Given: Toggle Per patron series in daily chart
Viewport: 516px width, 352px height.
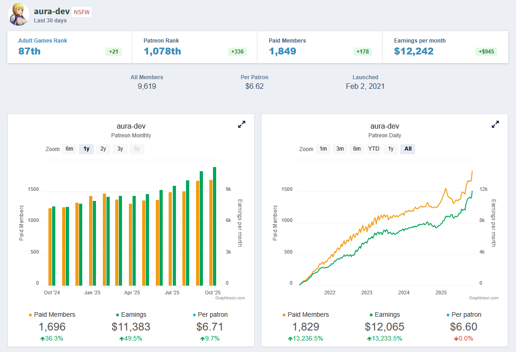Looking at the screenshot, I should pos(464,315).
